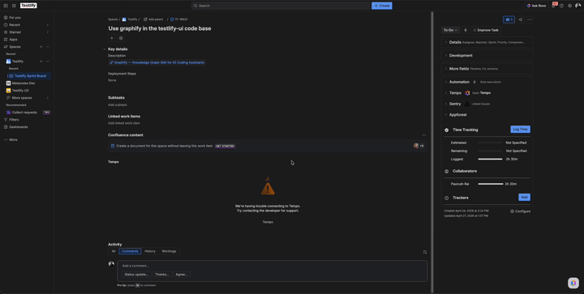Click the Confluence avatars stack
The width and height of the screenshot is (584, 294).
pos(419,146)
